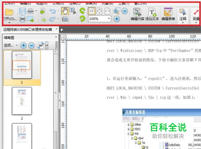
Task: Click the thumbnail panel vertical scrollbar
Action: point(56,93)
